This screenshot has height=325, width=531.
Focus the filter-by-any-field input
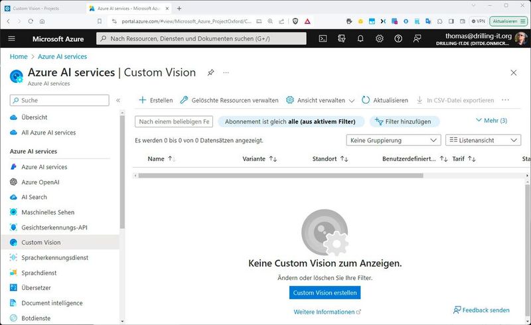tap(174, 121)
